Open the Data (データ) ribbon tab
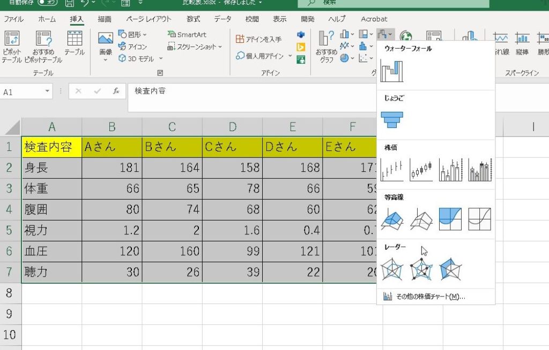549x350 pixels. pyautogui.click(x=222, y=19)
